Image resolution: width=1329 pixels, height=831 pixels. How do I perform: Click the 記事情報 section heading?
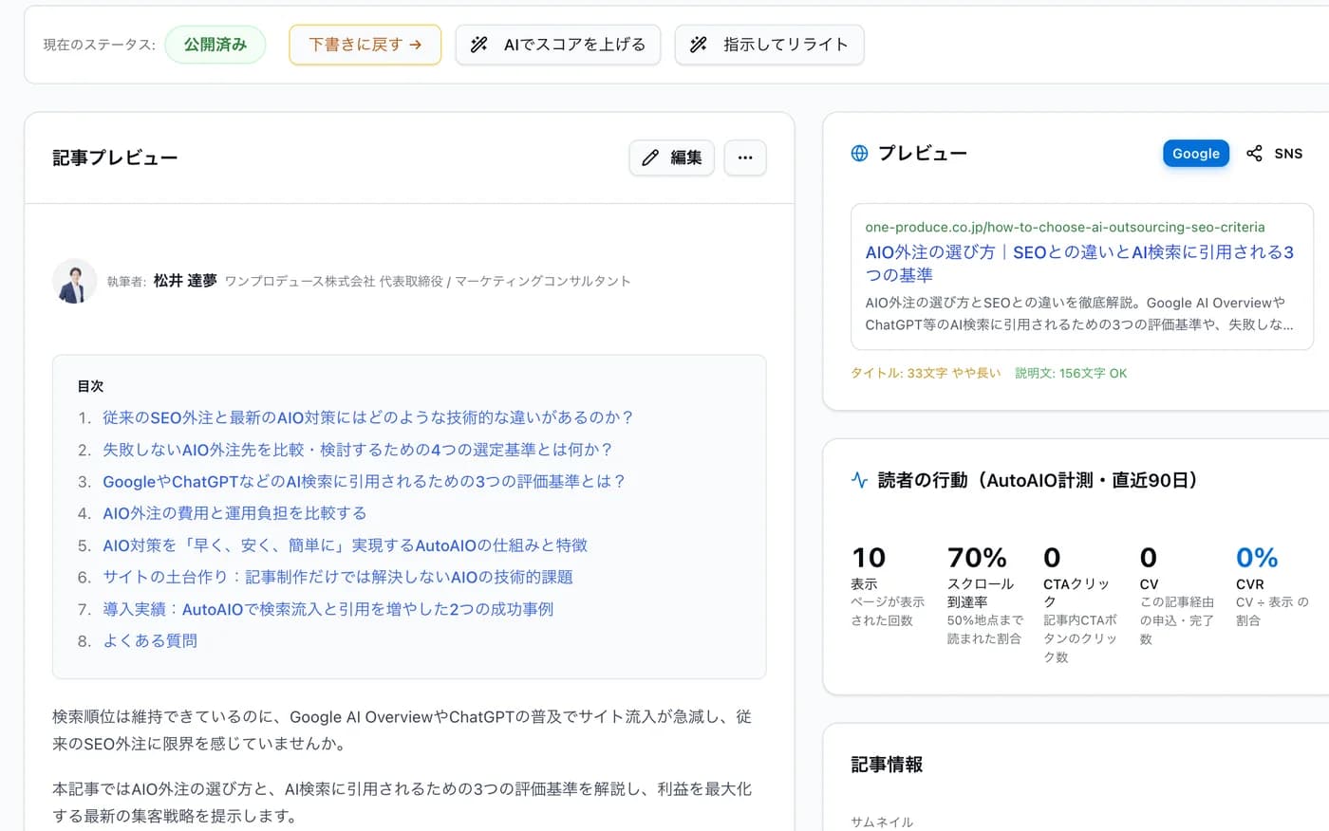887,765
